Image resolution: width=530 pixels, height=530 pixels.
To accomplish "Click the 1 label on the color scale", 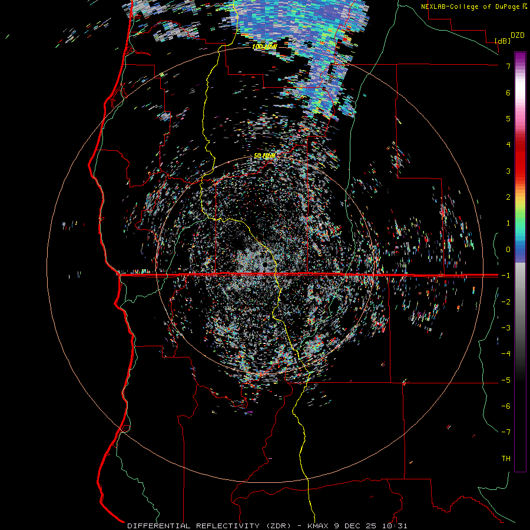I will (508, 223).
